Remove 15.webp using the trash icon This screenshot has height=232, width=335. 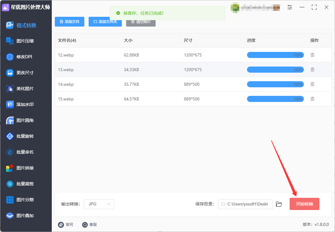(x=312, y=99)
